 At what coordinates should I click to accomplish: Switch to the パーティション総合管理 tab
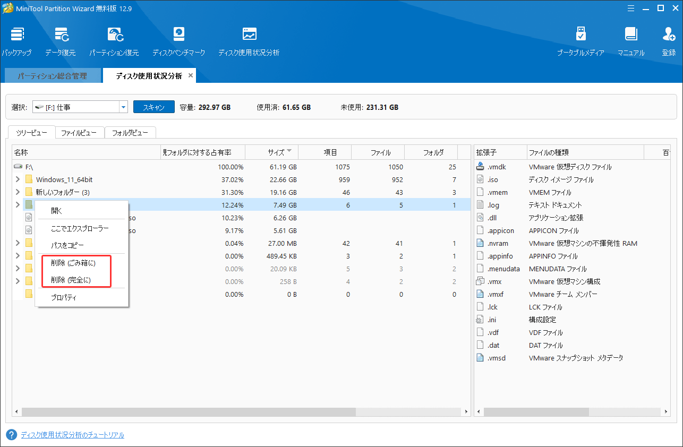tap(52, 76)
